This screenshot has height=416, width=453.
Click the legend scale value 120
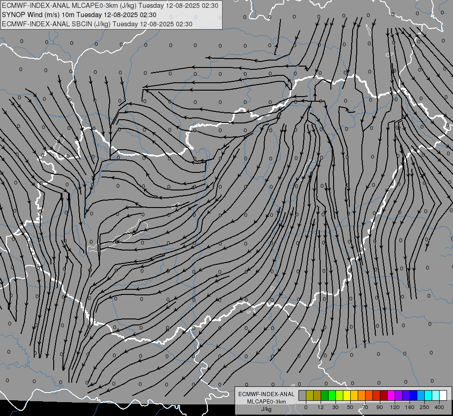pos(395,407)
